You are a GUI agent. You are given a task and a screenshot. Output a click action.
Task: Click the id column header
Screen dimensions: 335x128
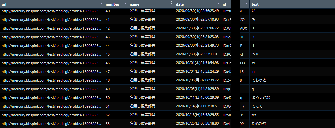click(x=235, y=4)
